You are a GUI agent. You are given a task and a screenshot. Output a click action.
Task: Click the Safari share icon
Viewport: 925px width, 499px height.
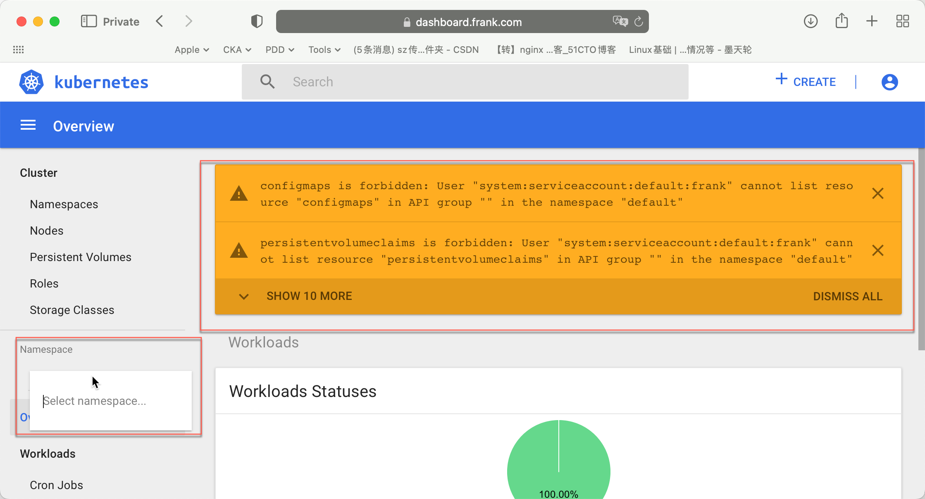pos(842,20)
